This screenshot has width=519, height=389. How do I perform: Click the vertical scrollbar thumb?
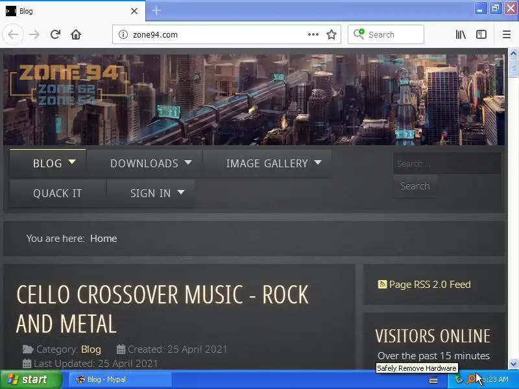point(513,68)
